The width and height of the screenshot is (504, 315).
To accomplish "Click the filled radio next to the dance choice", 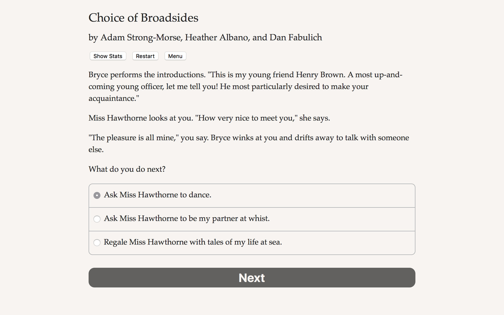I will (x=97, y=195).
